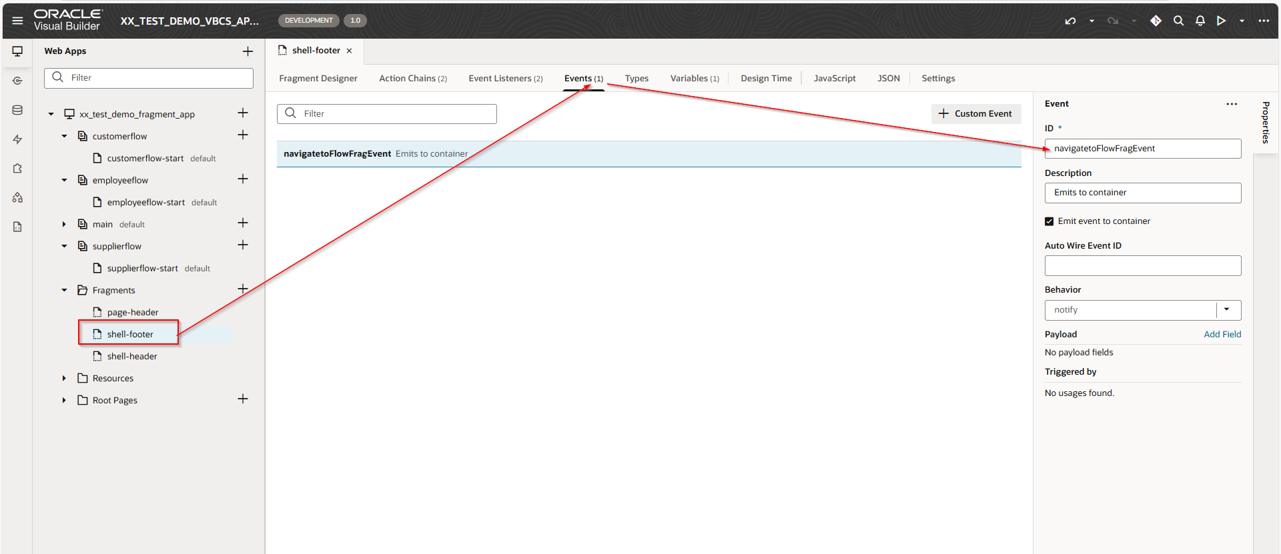Viewport: 1281px width, 554px height.
Task: Uncheck Emit event to container checkbox
Action: (x=1049, y=221)
